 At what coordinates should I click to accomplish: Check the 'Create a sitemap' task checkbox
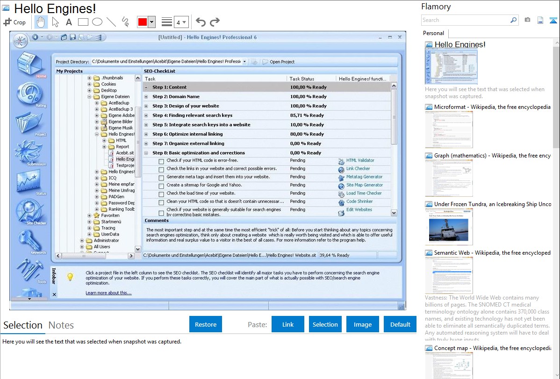(x=161, y=186)
